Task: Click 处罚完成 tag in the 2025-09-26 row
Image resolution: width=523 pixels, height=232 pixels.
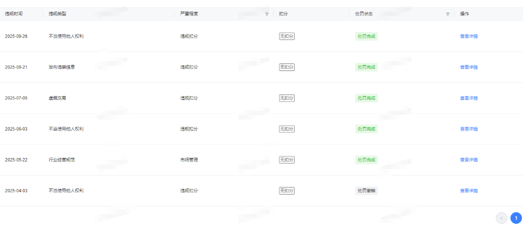Action: (x=366, y=36)
